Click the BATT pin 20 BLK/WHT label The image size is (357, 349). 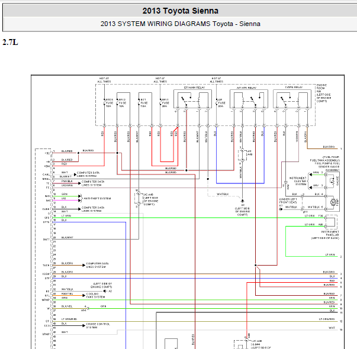[67, 237]
